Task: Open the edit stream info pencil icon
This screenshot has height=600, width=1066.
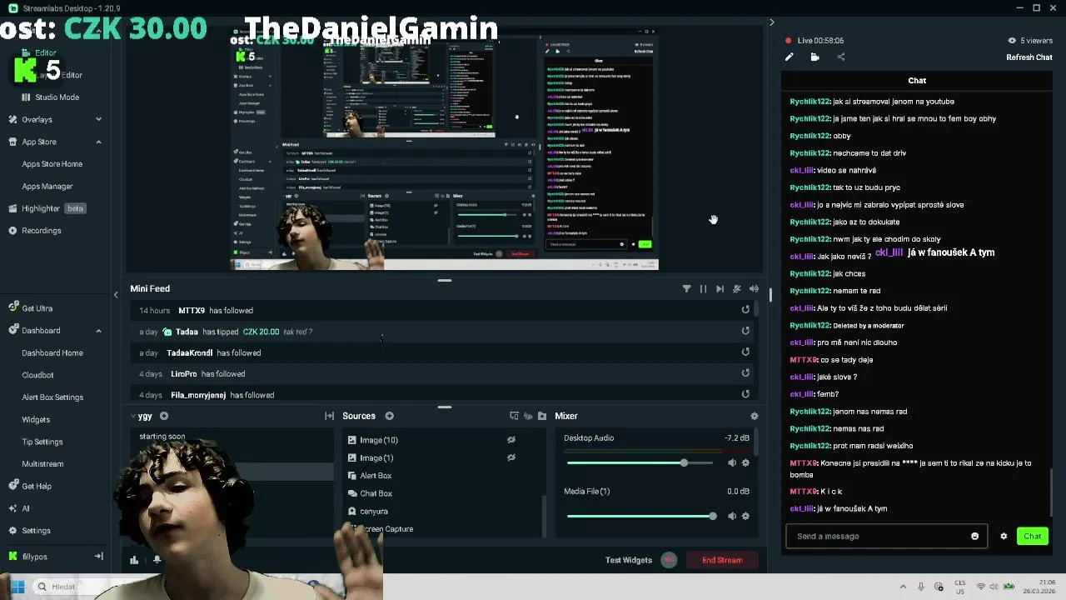Action: click(x=790, y=57)
